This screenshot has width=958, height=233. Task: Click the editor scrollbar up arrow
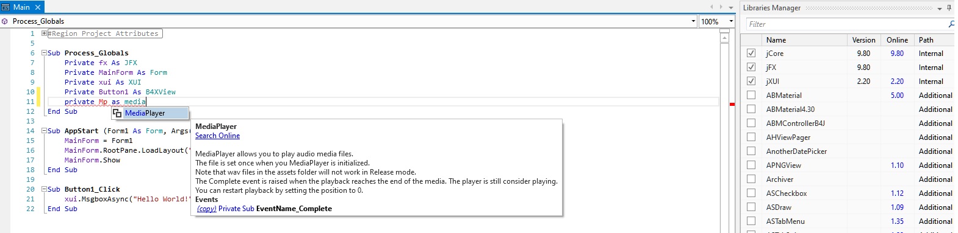click(724, 38)
